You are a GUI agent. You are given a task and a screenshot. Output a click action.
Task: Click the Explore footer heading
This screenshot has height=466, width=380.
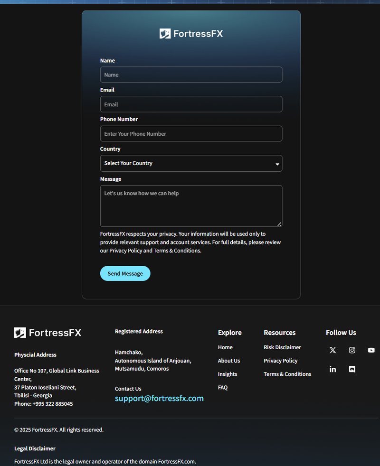click(x=230, y=333)
